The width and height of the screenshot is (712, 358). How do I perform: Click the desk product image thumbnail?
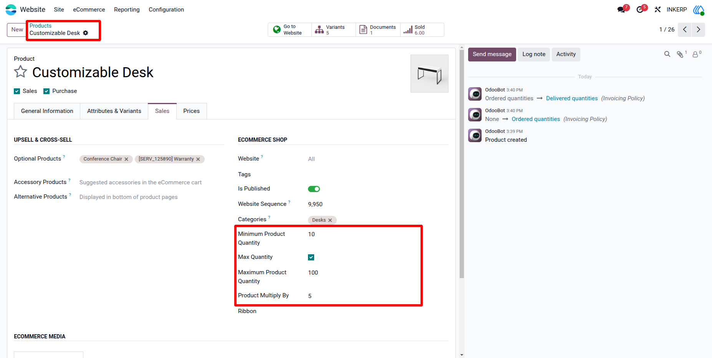point(429,73)
